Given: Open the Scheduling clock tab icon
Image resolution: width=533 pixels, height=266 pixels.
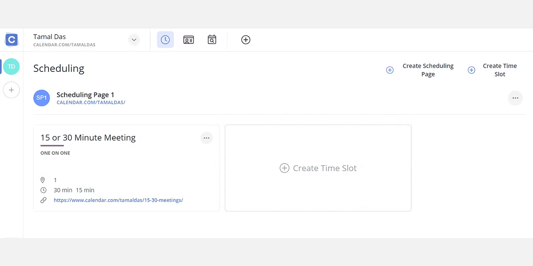Looking at the screenshot, I should click(x=165, y=40).
